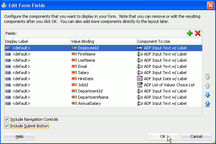Open ADF List of Values Choice List cell
Screen dimensions: 216x144
tap(169, 85)
